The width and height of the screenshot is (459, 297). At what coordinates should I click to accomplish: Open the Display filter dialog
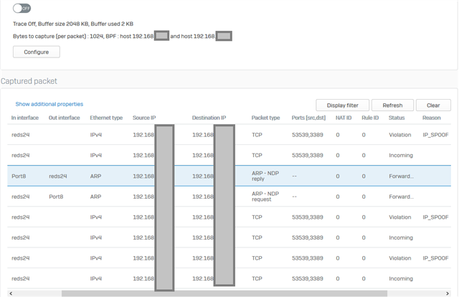click(x=343, y=105)
